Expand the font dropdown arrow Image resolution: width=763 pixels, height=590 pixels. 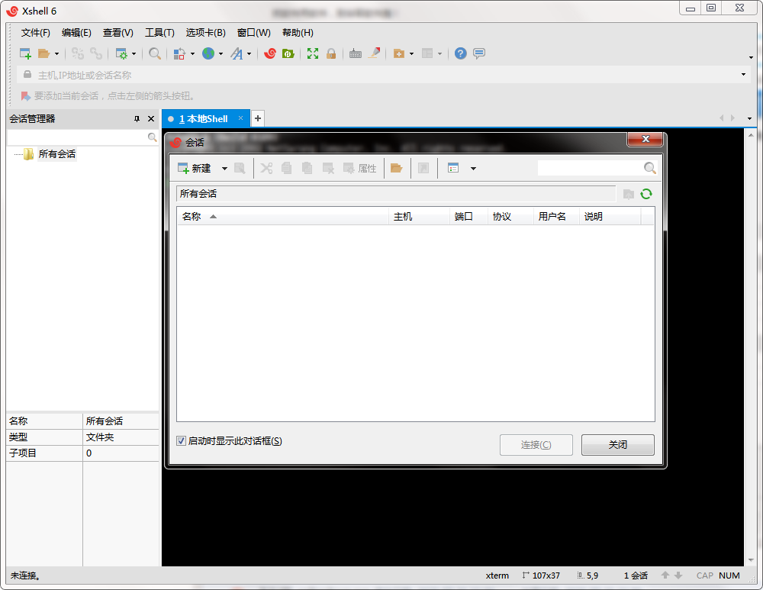point(250,53)
